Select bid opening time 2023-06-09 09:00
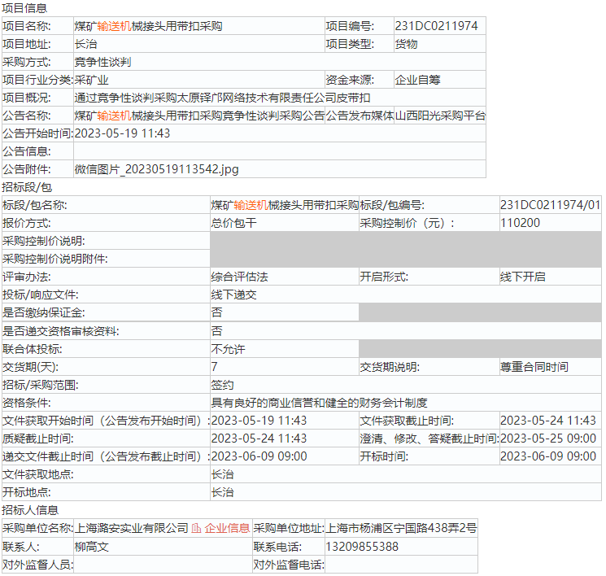606x576 pixels. pyautogui.click(x=548, y=456)
